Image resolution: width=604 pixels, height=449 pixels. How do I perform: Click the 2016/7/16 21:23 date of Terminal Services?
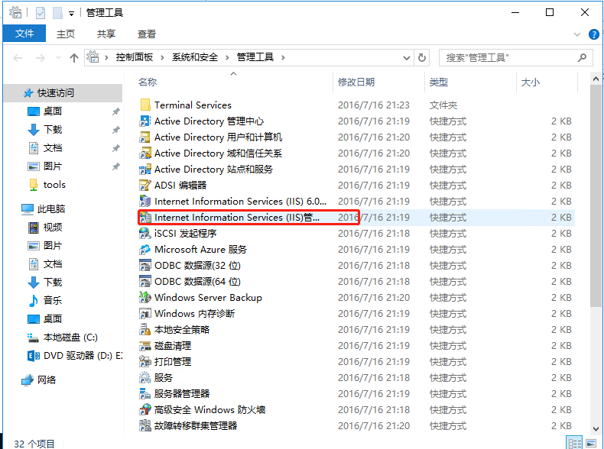coord(374,105)
